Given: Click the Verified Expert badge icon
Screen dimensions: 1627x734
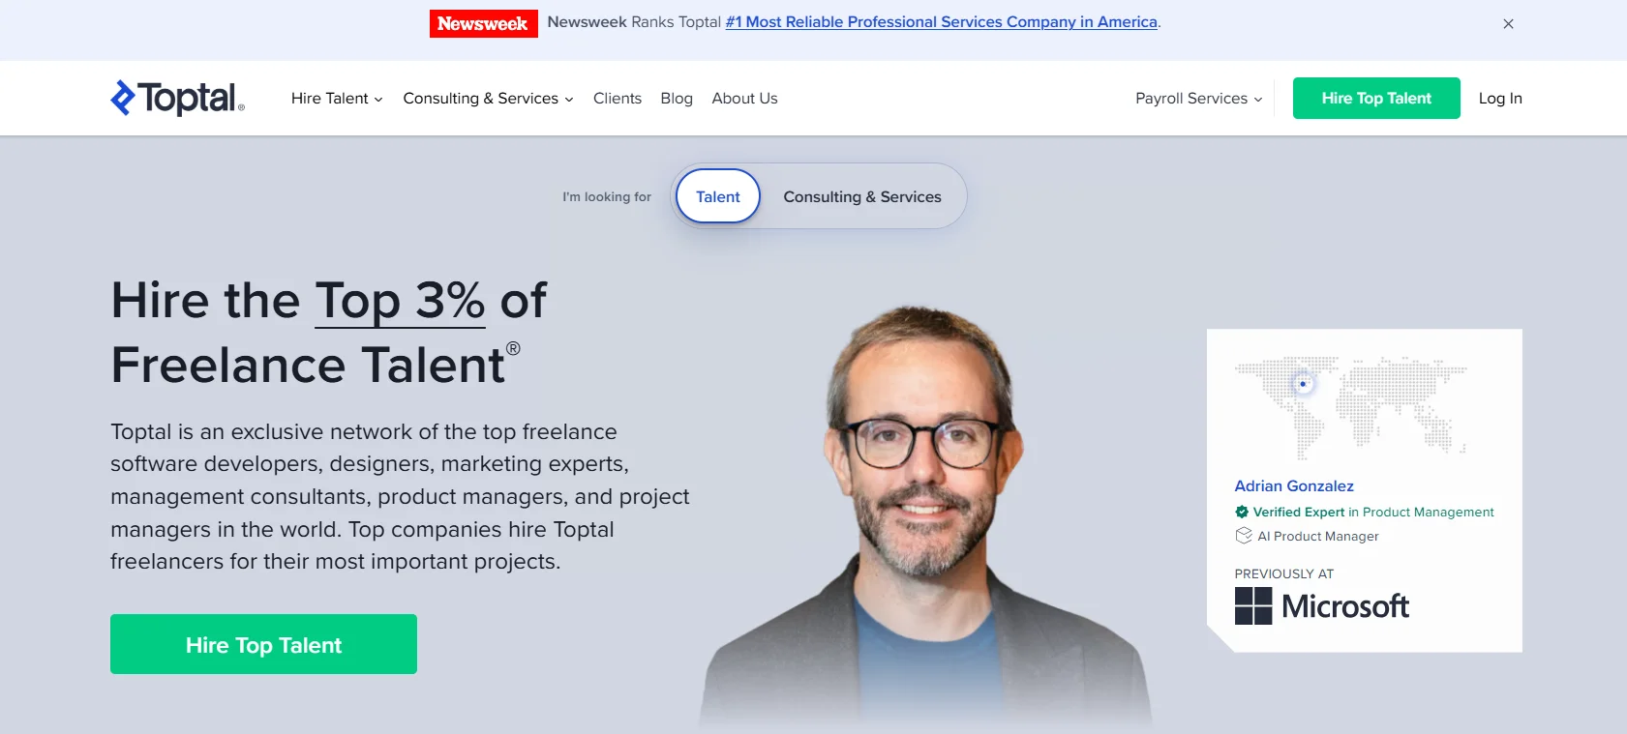Looking at the screenshot, I should coord(1242,513).
